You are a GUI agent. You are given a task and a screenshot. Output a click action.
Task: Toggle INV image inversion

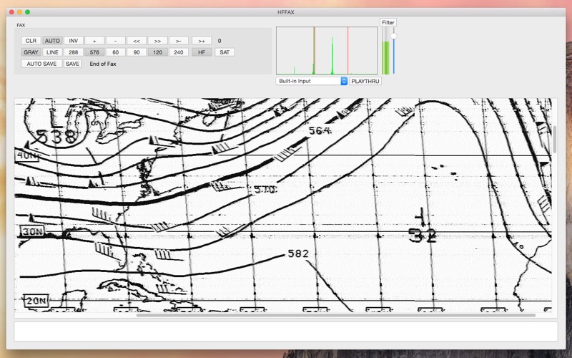[74, 41]
